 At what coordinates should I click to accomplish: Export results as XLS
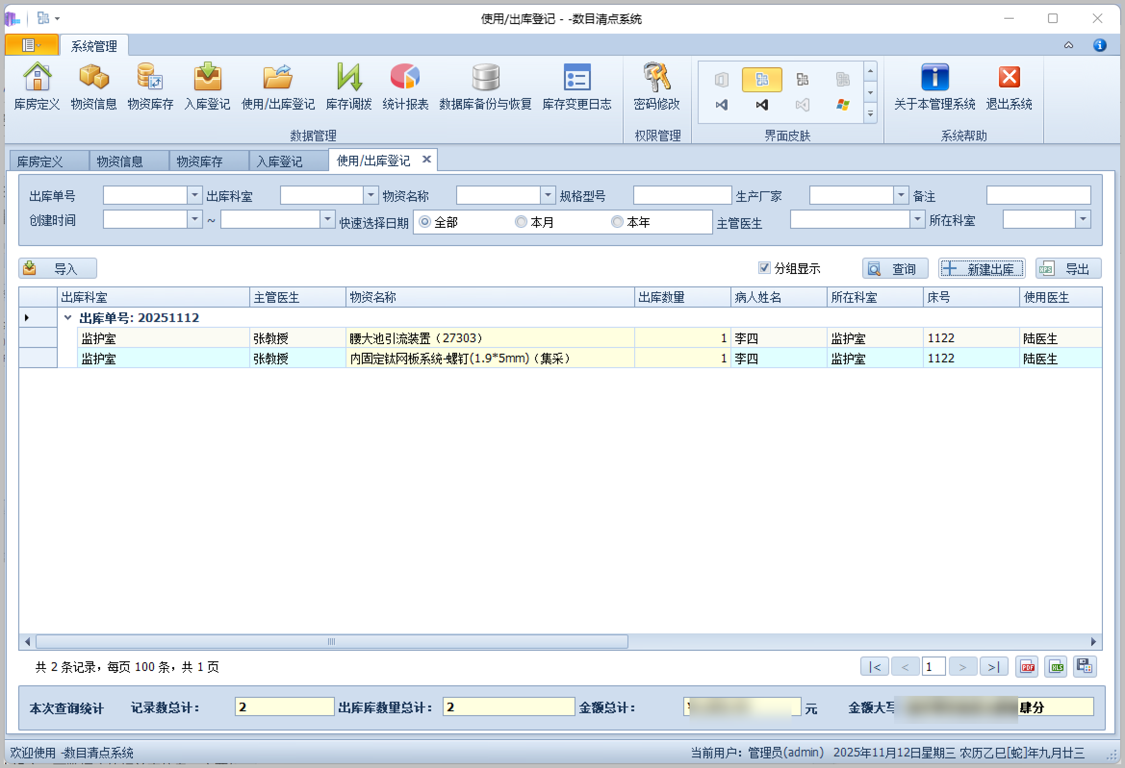[1056, 666]
